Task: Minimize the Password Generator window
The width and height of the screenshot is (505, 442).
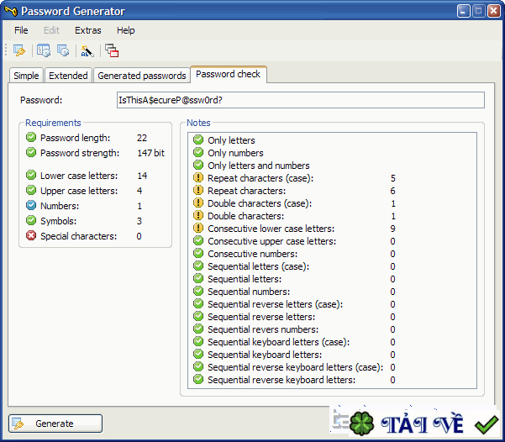Action: click(x=463, y=11)
